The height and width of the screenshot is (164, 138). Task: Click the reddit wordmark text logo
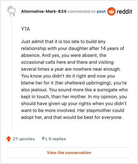pos(124,11)
